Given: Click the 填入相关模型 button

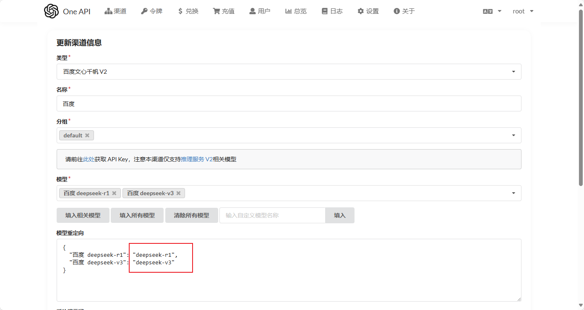Looking at the screenshot, I should [x=83, y=215].
